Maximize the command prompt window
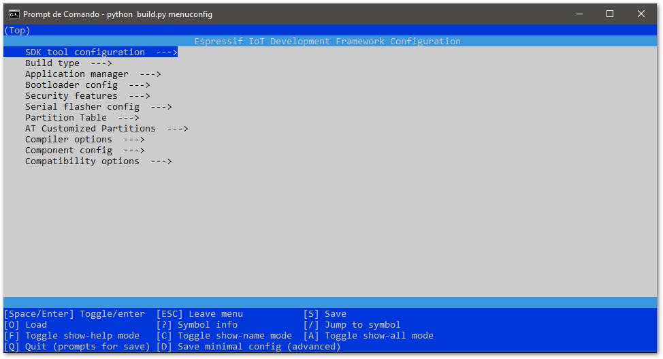663x359 pixels. [610, 14]
